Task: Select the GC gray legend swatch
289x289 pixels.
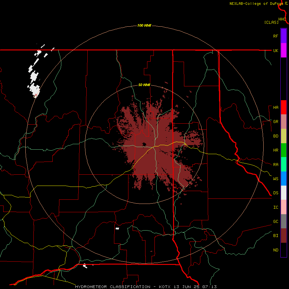Action: [284, 221]
